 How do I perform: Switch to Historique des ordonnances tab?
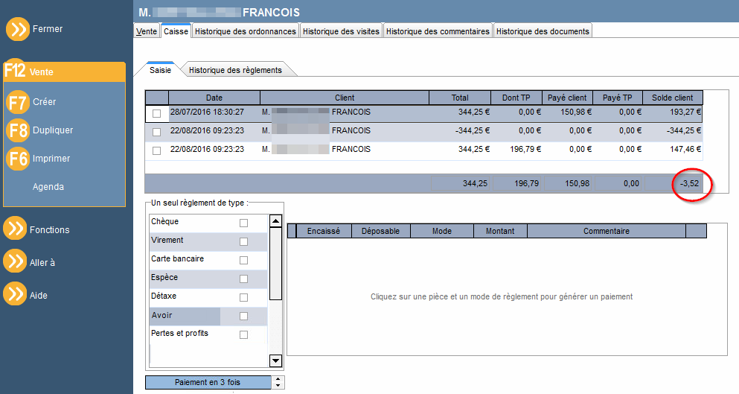tap(246, 31)
